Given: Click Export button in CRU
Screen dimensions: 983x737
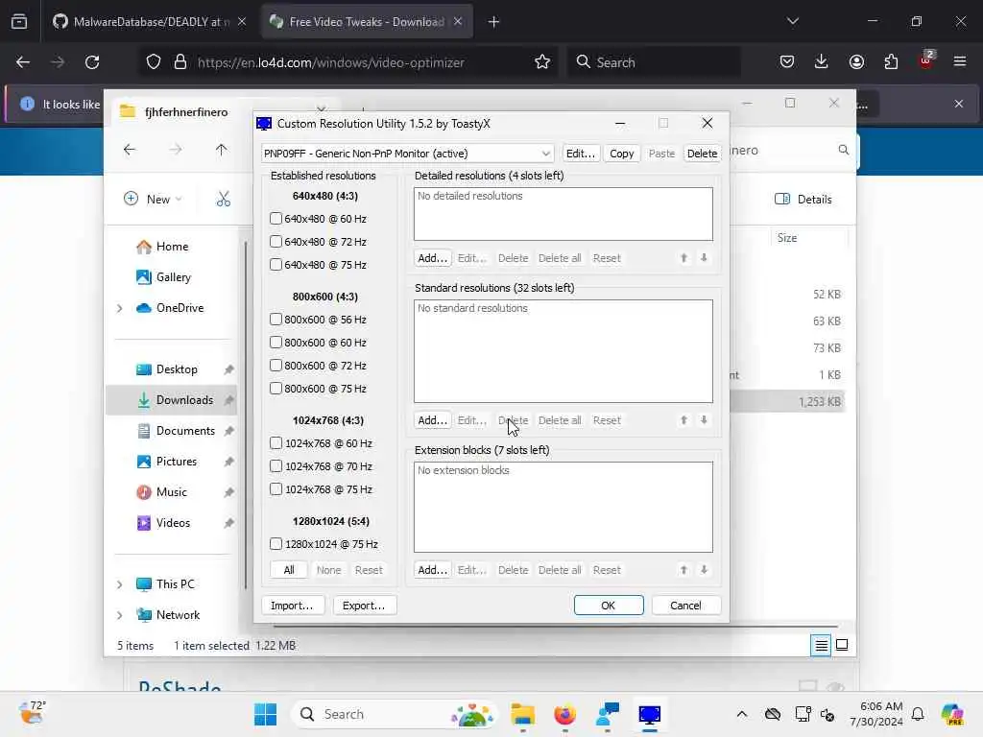Looking at the screenshot, I should (x=364, y=606).
